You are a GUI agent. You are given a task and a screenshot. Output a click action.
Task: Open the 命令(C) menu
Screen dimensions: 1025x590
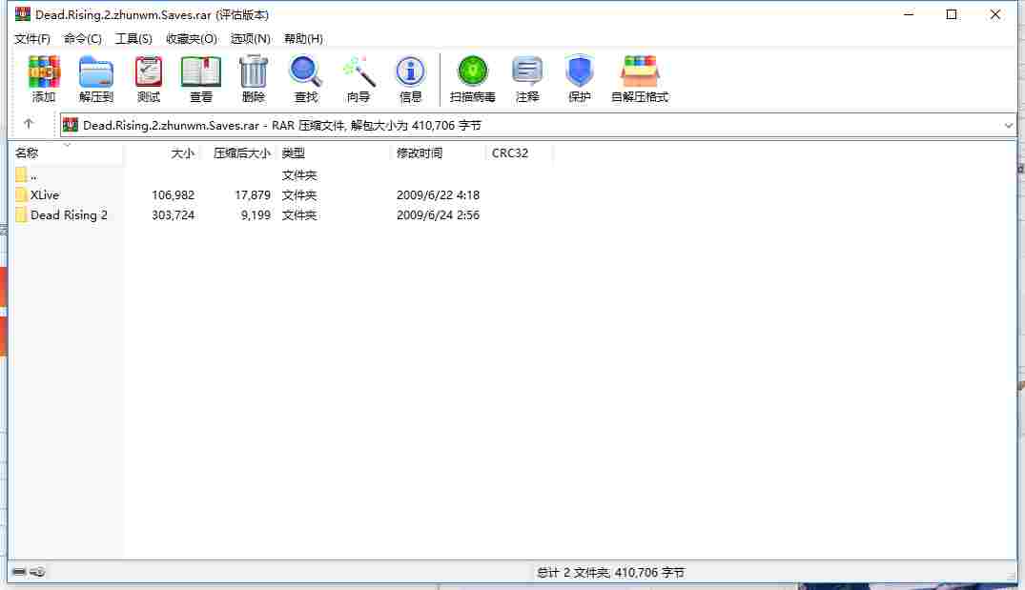[x=82, y=38]
